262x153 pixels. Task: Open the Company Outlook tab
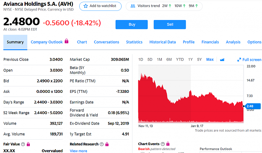click(x=47, y=42)
